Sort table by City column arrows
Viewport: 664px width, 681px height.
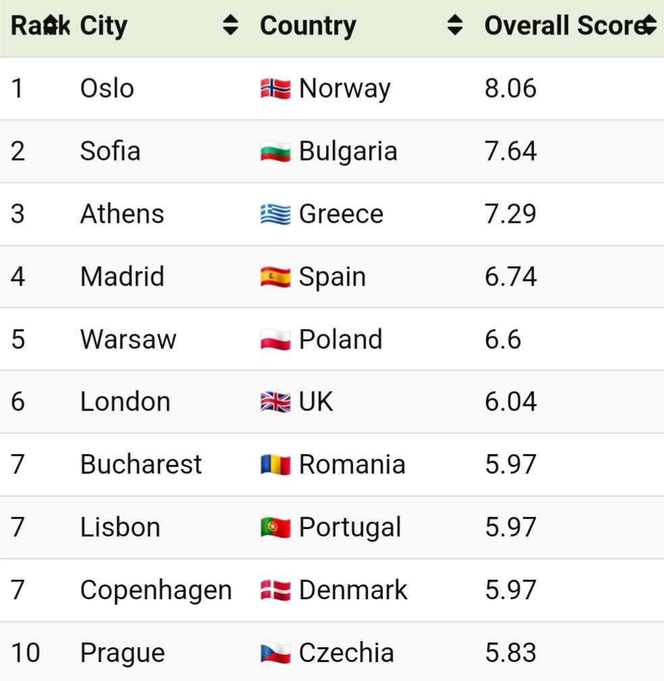(x=231, y=26)
